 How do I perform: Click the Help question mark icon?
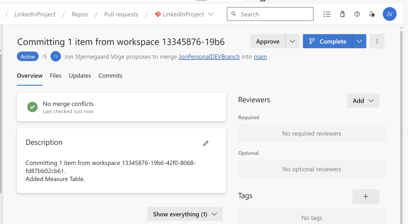pos(357,14)
